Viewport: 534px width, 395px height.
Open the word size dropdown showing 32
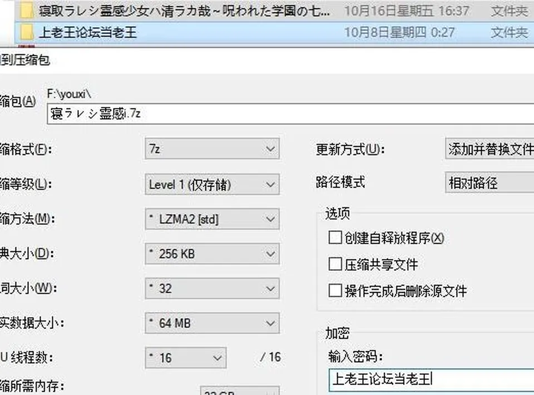click(x=212, y=288)
